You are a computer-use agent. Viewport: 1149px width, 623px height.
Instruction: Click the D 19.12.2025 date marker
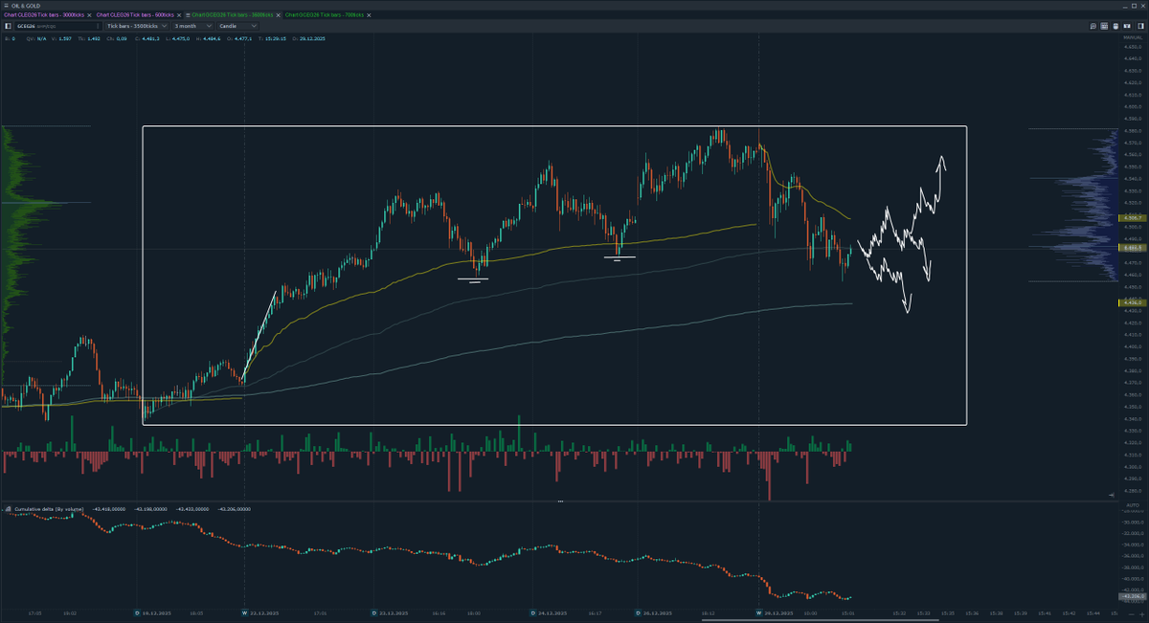[x=152, y=613]
